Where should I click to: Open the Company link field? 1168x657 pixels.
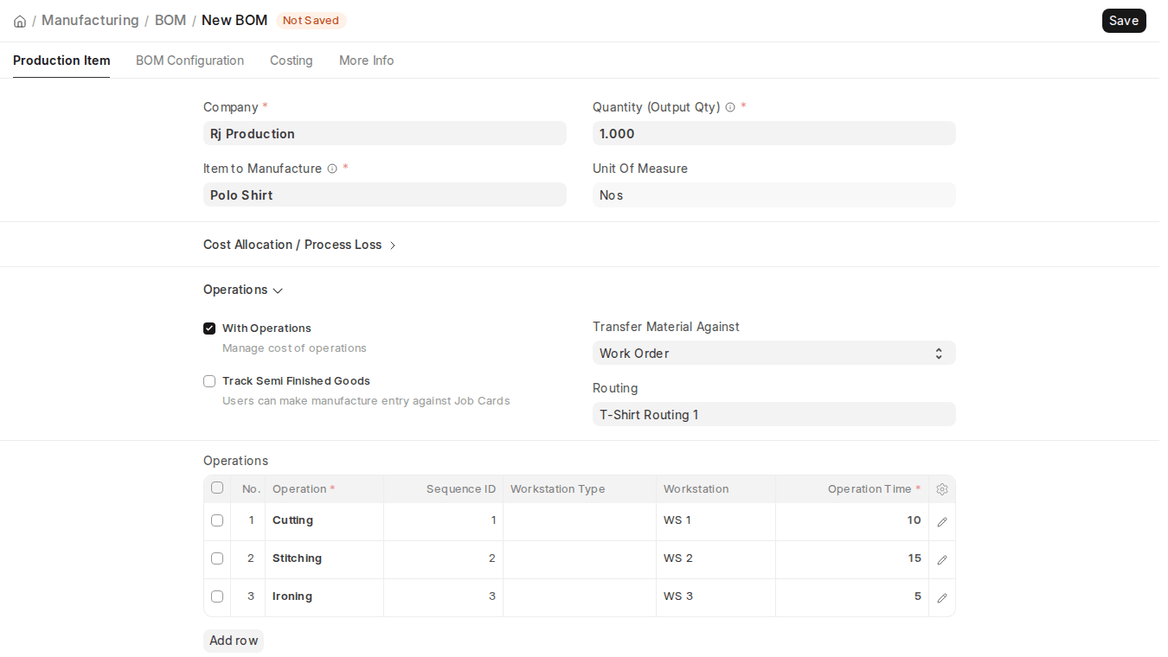[x=385, y=133]
